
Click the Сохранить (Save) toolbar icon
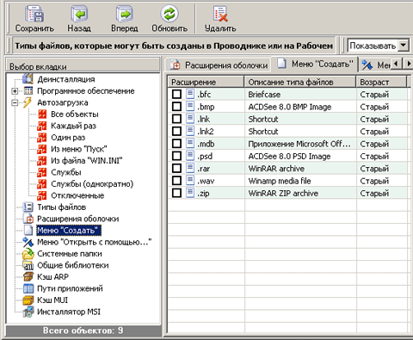[x=34, y=14]
